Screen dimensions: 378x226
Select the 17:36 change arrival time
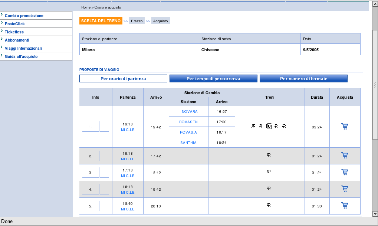(221, 122)
